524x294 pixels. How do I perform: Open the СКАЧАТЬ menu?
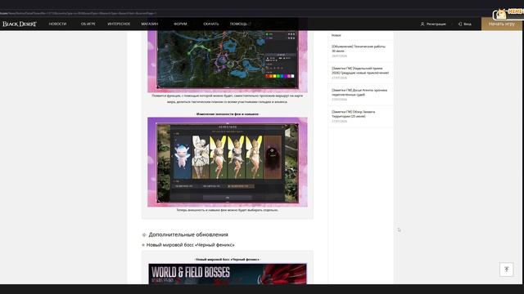pos(211,24)
